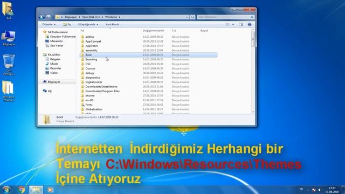Select Bilgisayar in navigation pane
The height and width of the screenshot is (194, 345).
point(52,82)
